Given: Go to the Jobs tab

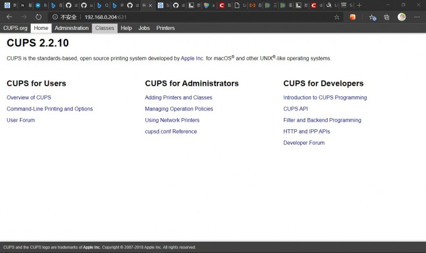Looking at the screenshot, I should [144, 28].
